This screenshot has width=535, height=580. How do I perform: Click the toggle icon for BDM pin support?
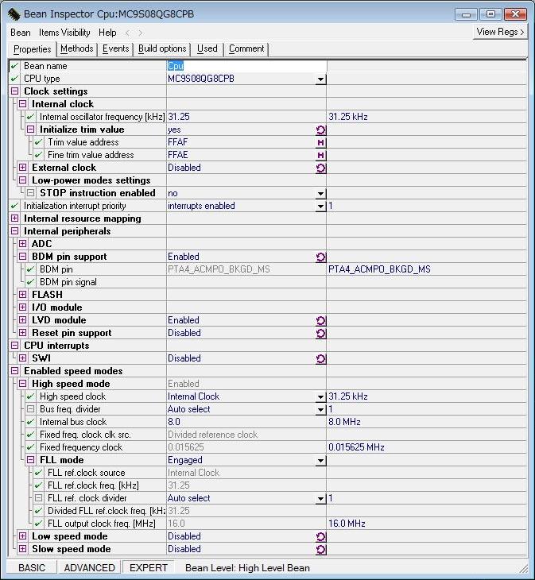tap(321, 257)
